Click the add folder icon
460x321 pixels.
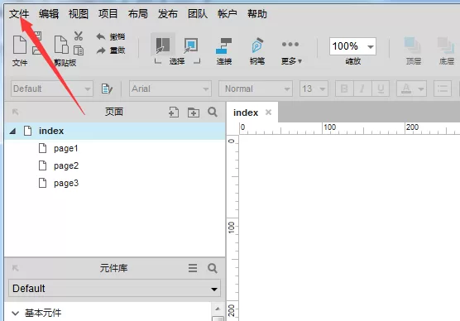(194, 112)
